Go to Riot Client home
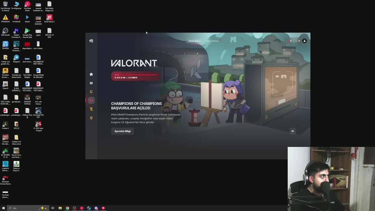The width and height of the screenshot is (375, 211). pyautogui.click(x=91, y=74)
